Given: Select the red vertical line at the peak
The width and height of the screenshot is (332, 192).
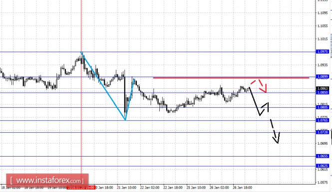Looking at the screenshot, I should click(x=81, y=87).
